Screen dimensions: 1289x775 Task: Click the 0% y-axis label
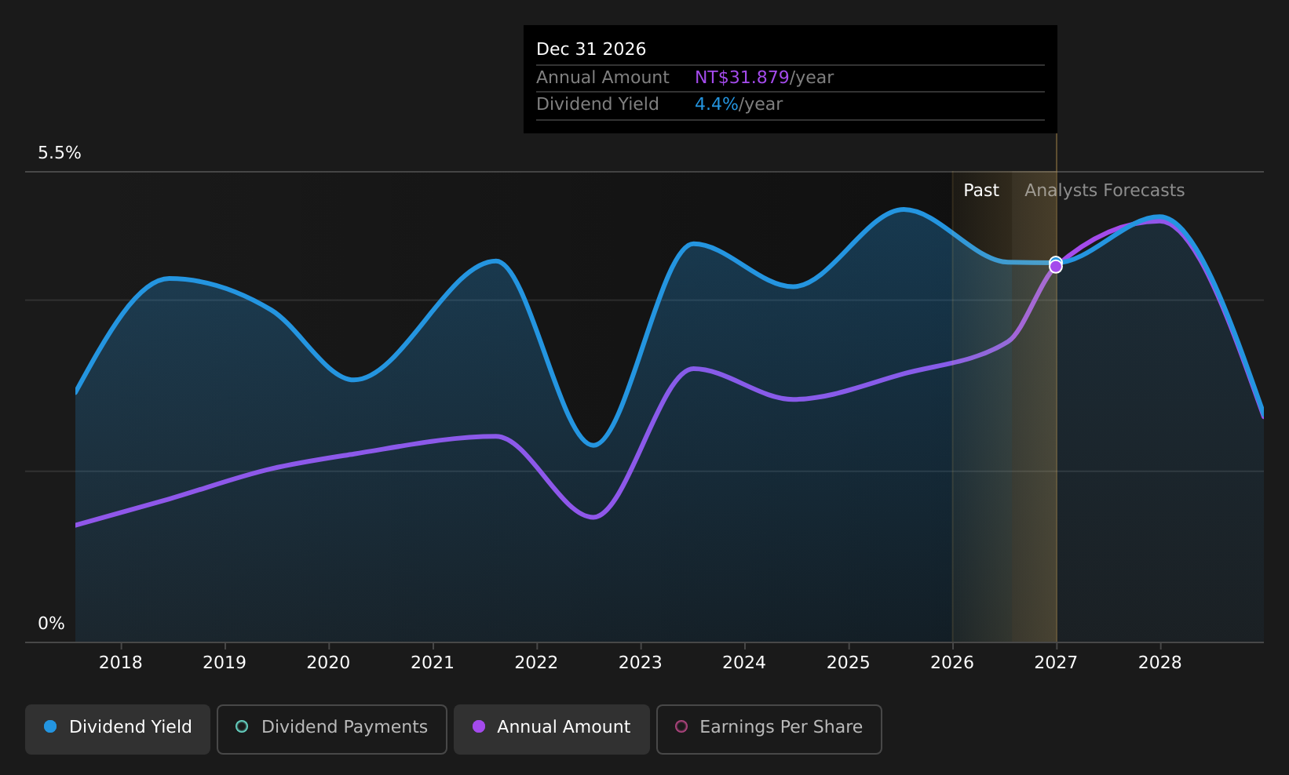point(51,624)
